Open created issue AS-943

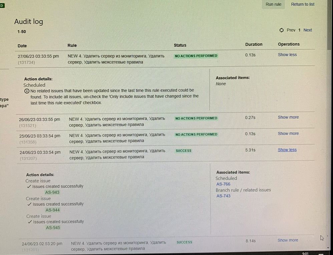pyautogui.click(x=52, y=192)
